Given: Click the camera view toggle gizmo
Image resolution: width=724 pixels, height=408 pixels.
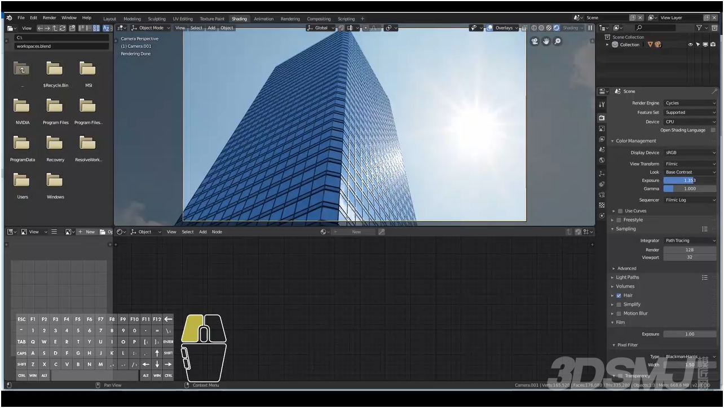Looking at the screenshot, I should tap(535, 41).
